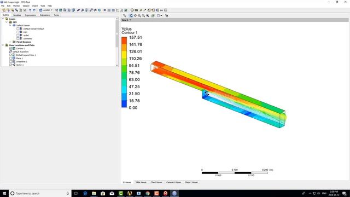Viewport: 350px width, 197px height.
Task: Switch to the Turbo tab
Action: [56, 15]
